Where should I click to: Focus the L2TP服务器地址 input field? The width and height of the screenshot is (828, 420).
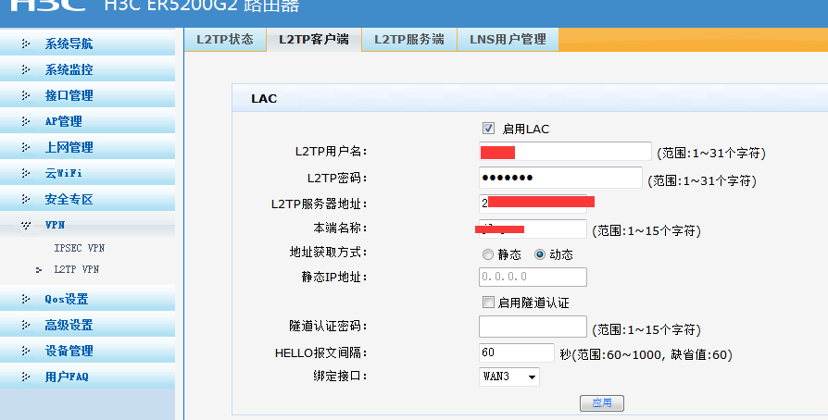533,204
